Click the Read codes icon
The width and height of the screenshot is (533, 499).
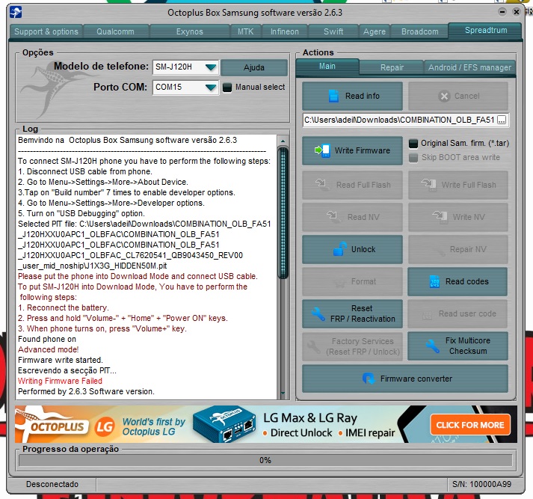(x=434, y=281)
